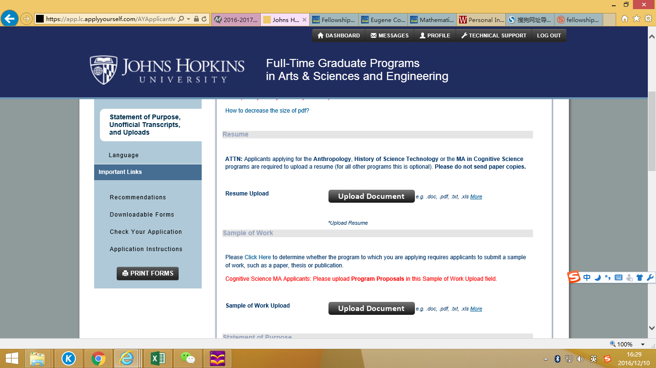Open 'How to decrease the size of pdf?' link
The image size is (656, 368).
point(267,111)
